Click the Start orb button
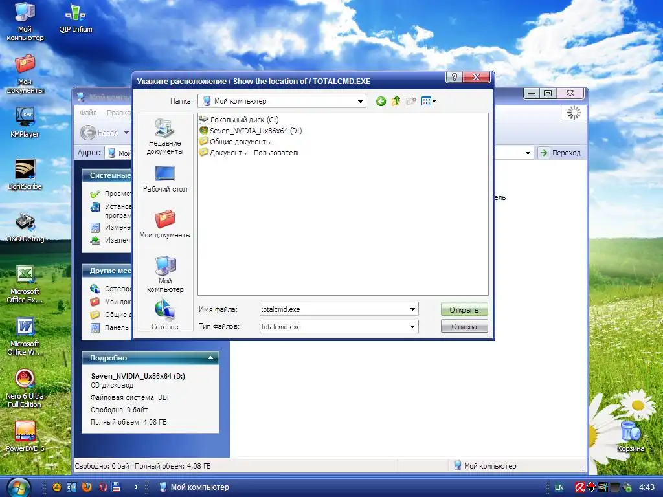Screen dimensions: 663x497 coord(18,488)
